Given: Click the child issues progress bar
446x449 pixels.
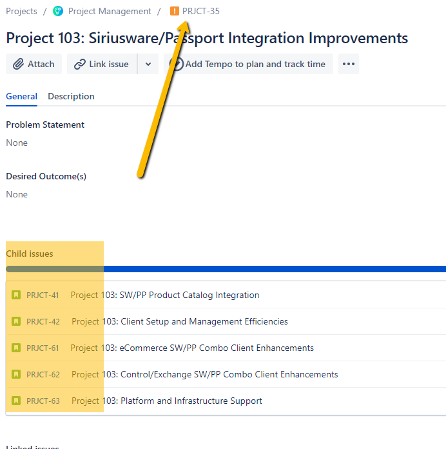Looking at the screenshot, I should click(226, 269).
